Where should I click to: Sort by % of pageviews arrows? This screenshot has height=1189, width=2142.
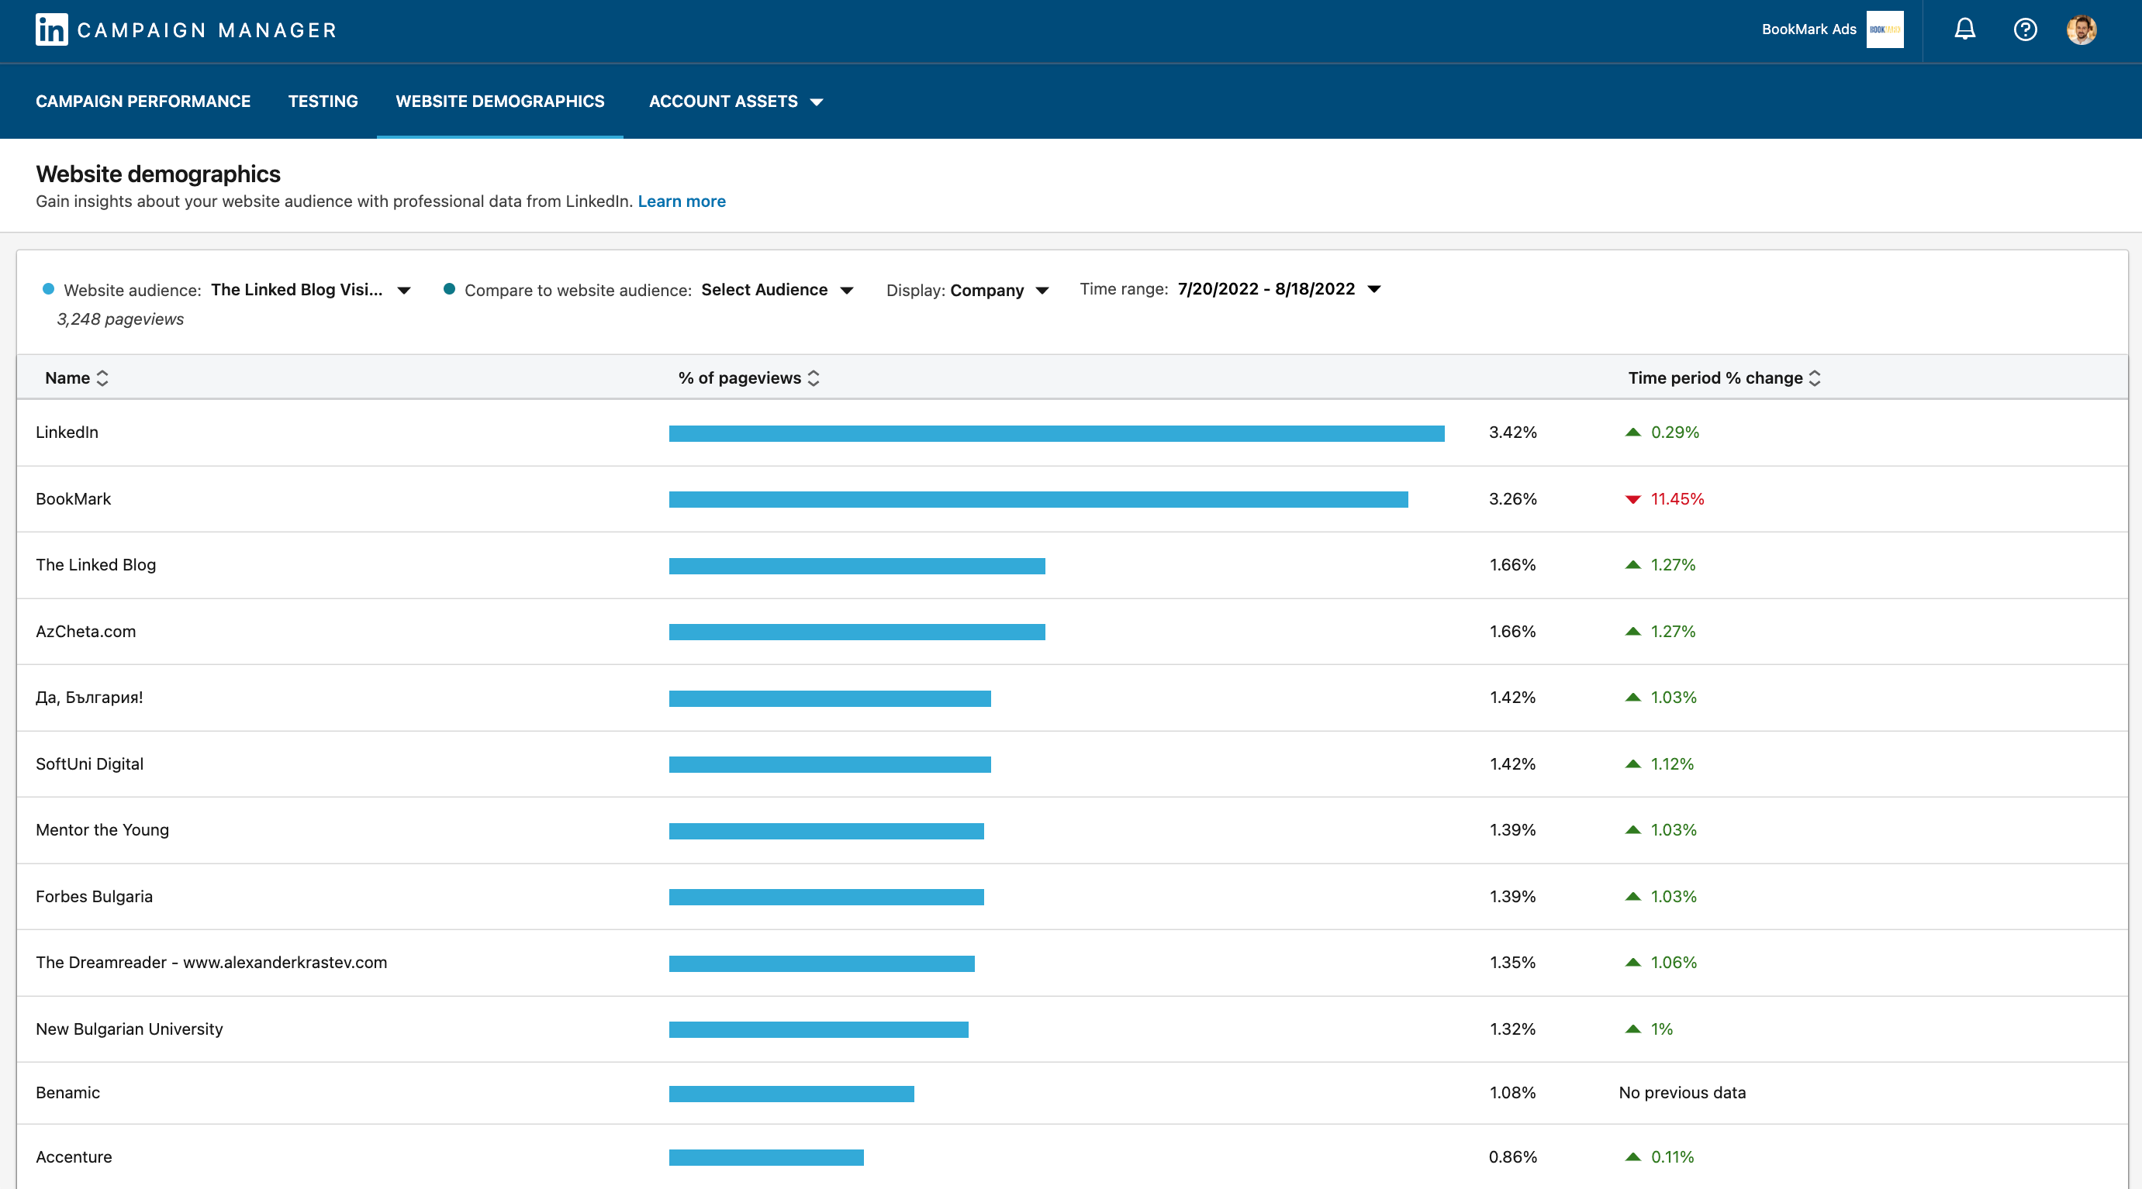click(814, 378)
